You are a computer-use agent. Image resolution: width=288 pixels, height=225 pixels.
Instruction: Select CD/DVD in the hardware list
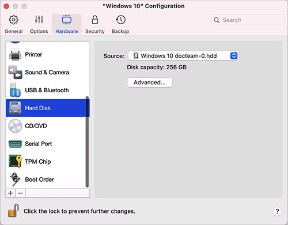[48, 126]
